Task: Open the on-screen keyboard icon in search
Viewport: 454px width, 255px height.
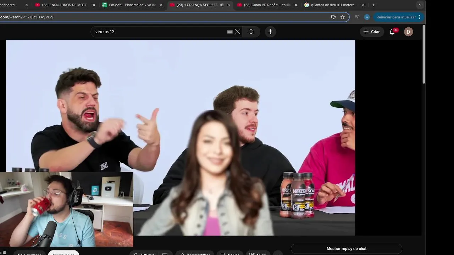Action: click(x=230, y=32)
